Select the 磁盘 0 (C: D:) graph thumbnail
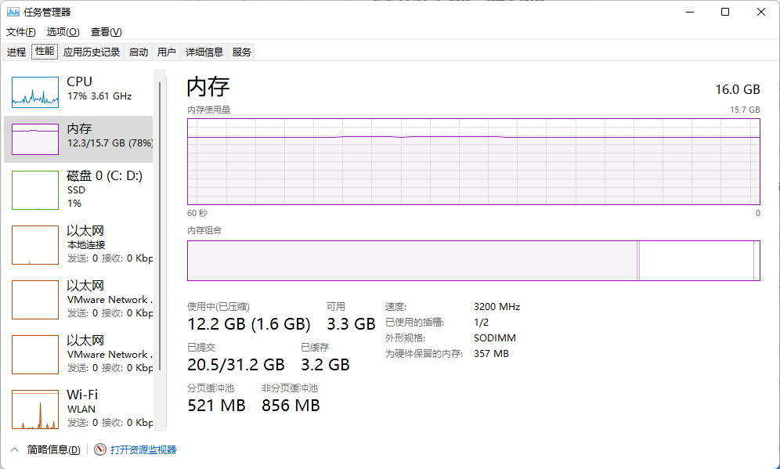 pyautogui.click(x=35, y=190)
